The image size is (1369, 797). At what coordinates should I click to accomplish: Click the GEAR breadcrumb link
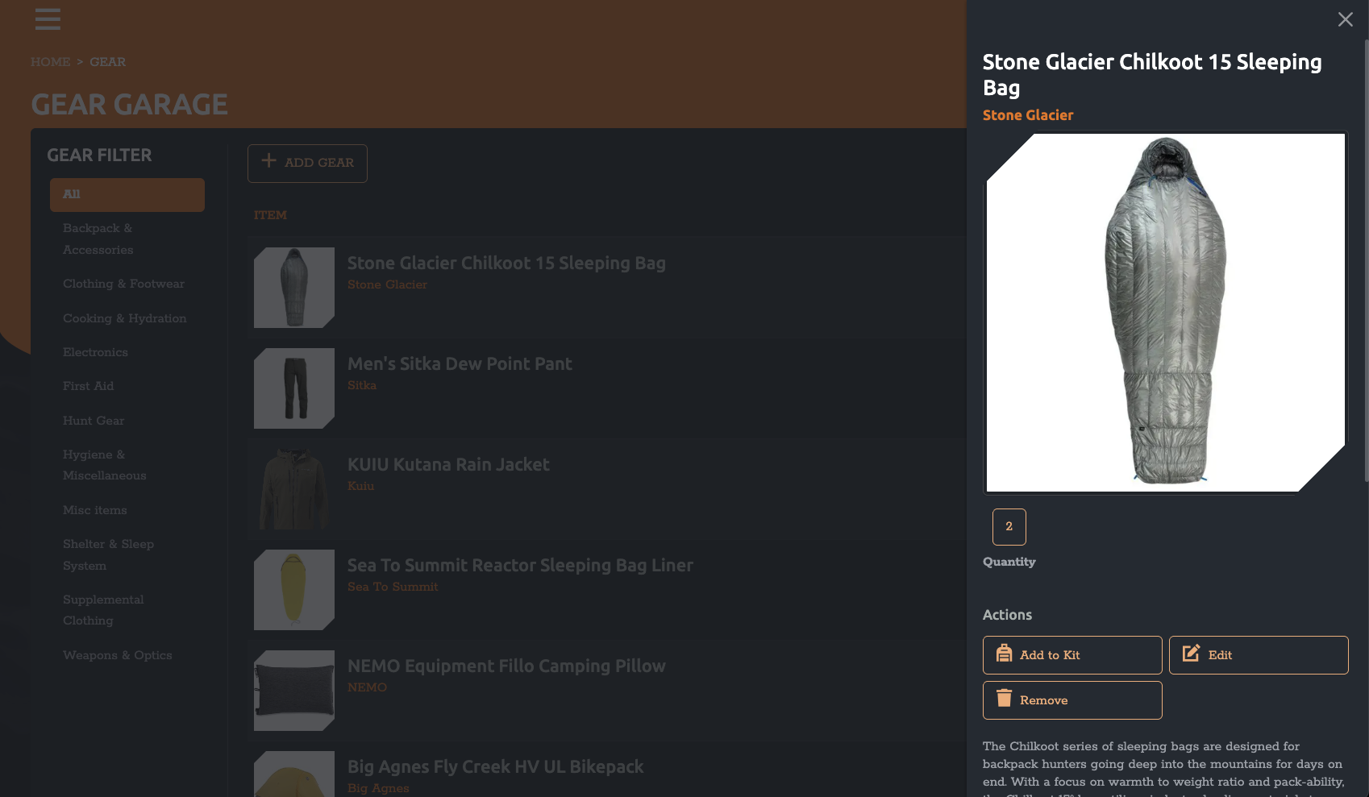(x=107, y=62)
